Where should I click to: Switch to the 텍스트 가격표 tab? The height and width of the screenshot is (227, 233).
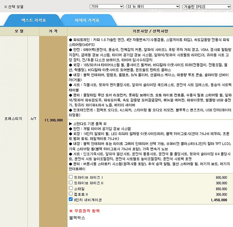pos(34,20)
